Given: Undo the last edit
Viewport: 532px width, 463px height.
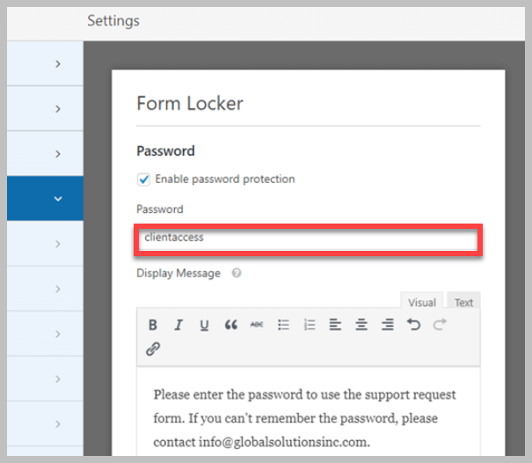Looking at the screenshot, I should 413,325.
